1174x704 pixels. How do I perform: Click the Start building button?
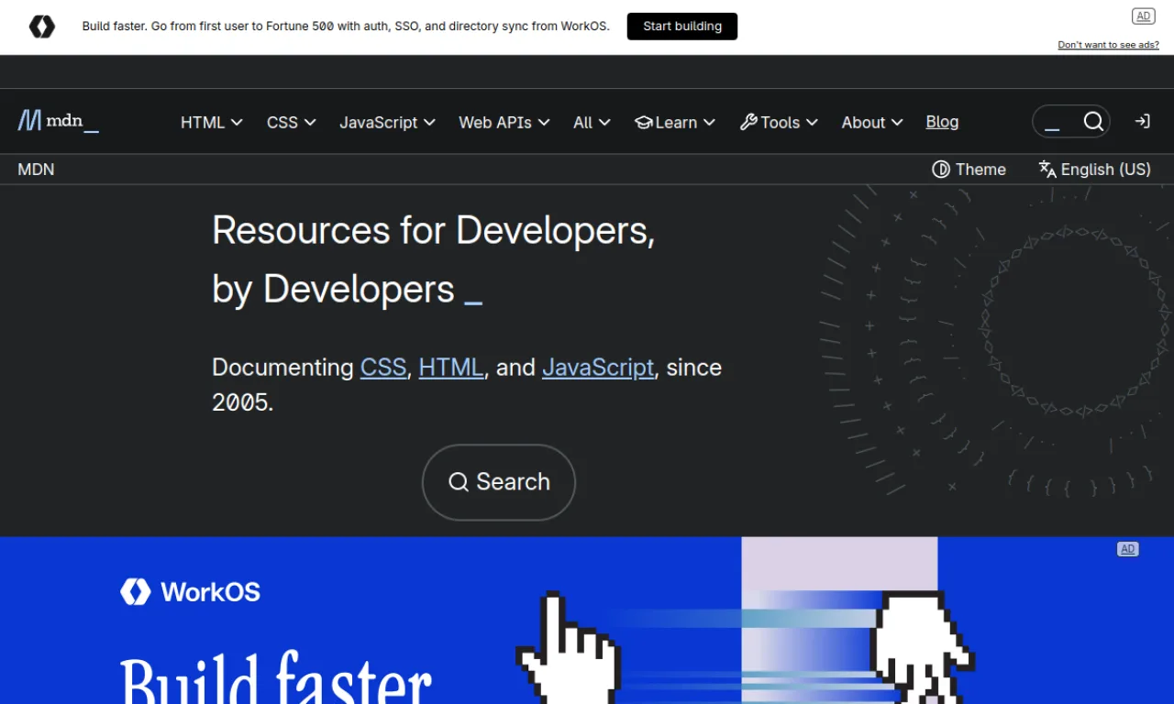point(682,27)
